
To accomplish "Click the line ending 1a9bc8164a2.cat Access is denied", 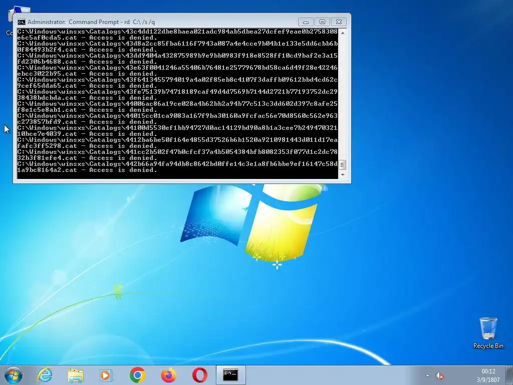I will pos(87,170).
